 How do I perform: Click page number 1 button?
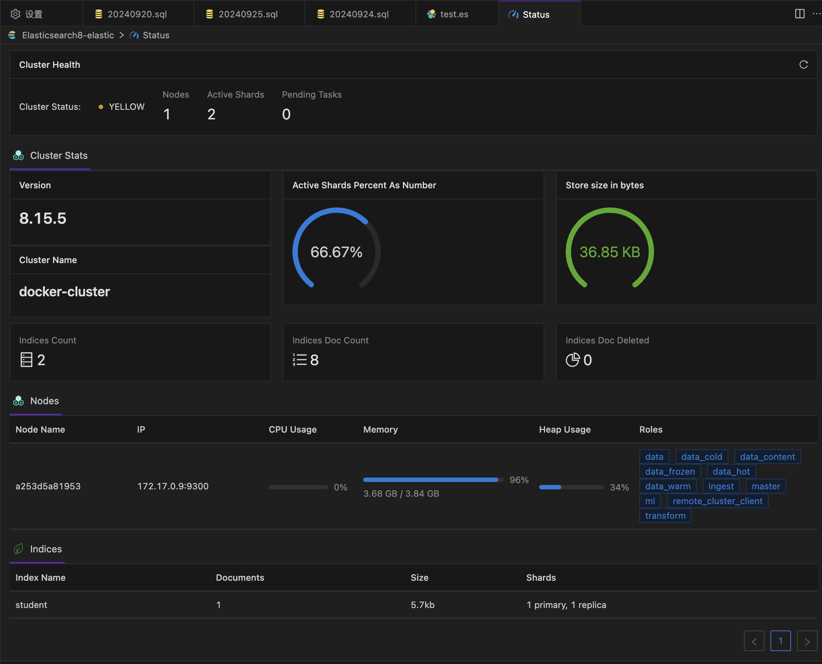[x=780, y=641]
